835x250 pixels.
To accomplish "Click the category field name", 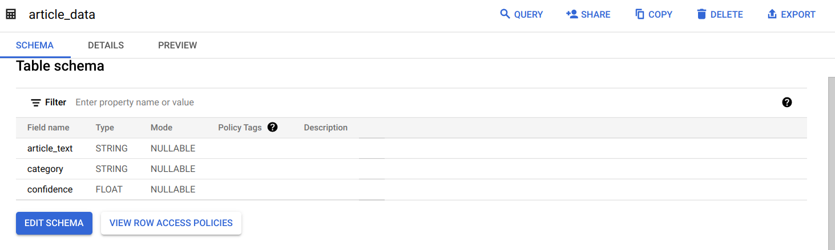I will [45, 169].
